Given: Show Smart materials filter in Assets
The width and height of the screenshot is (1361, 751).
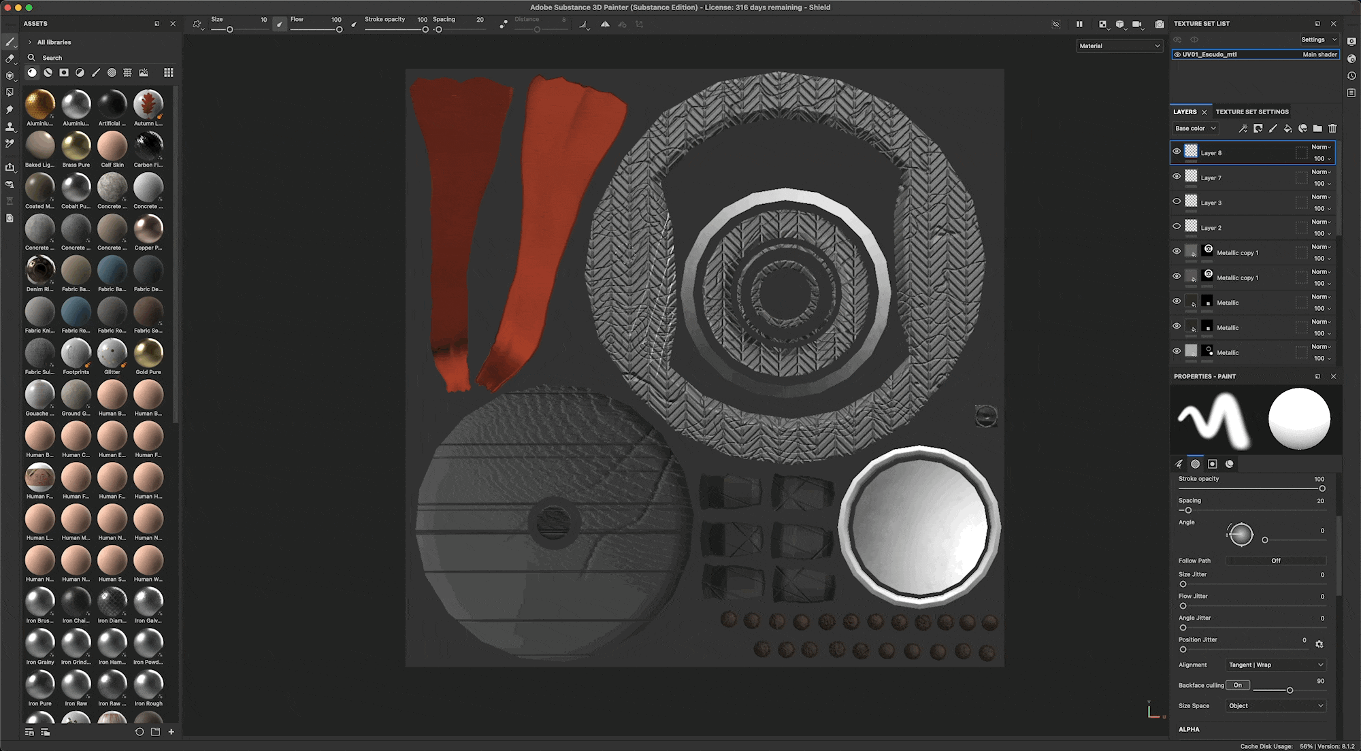Looking at the screenshot, I should 48,73.
